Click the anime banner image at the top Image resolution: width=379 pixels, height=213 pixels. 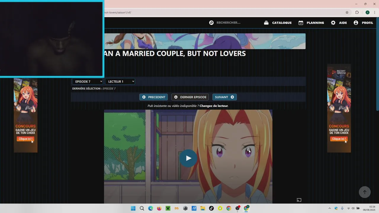pyautogui.click(x=205, y=41)
